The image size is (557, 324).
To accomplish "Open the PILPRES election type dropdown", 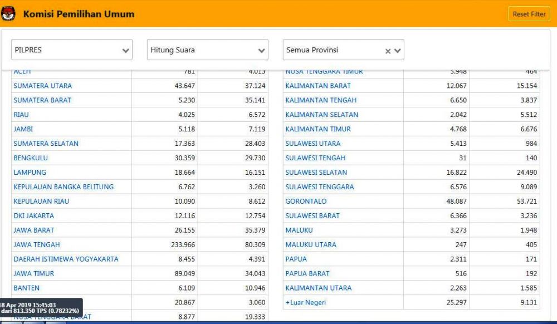I will pos(71,50).
